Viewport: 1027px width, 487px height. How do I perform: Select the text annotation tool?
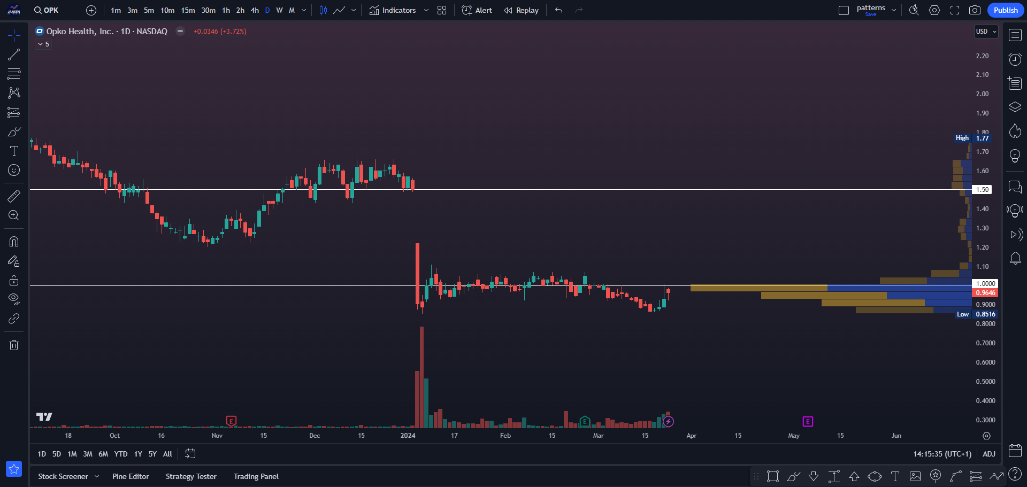14,151
